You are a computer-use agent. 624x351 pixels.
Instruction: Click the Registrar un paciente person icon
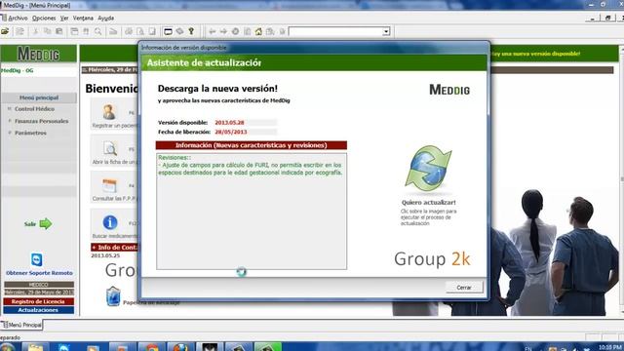click(108, 112)
